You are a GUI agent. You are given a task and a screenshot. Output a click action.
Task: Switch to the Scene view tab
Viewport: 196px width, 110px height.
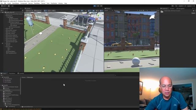28,9
